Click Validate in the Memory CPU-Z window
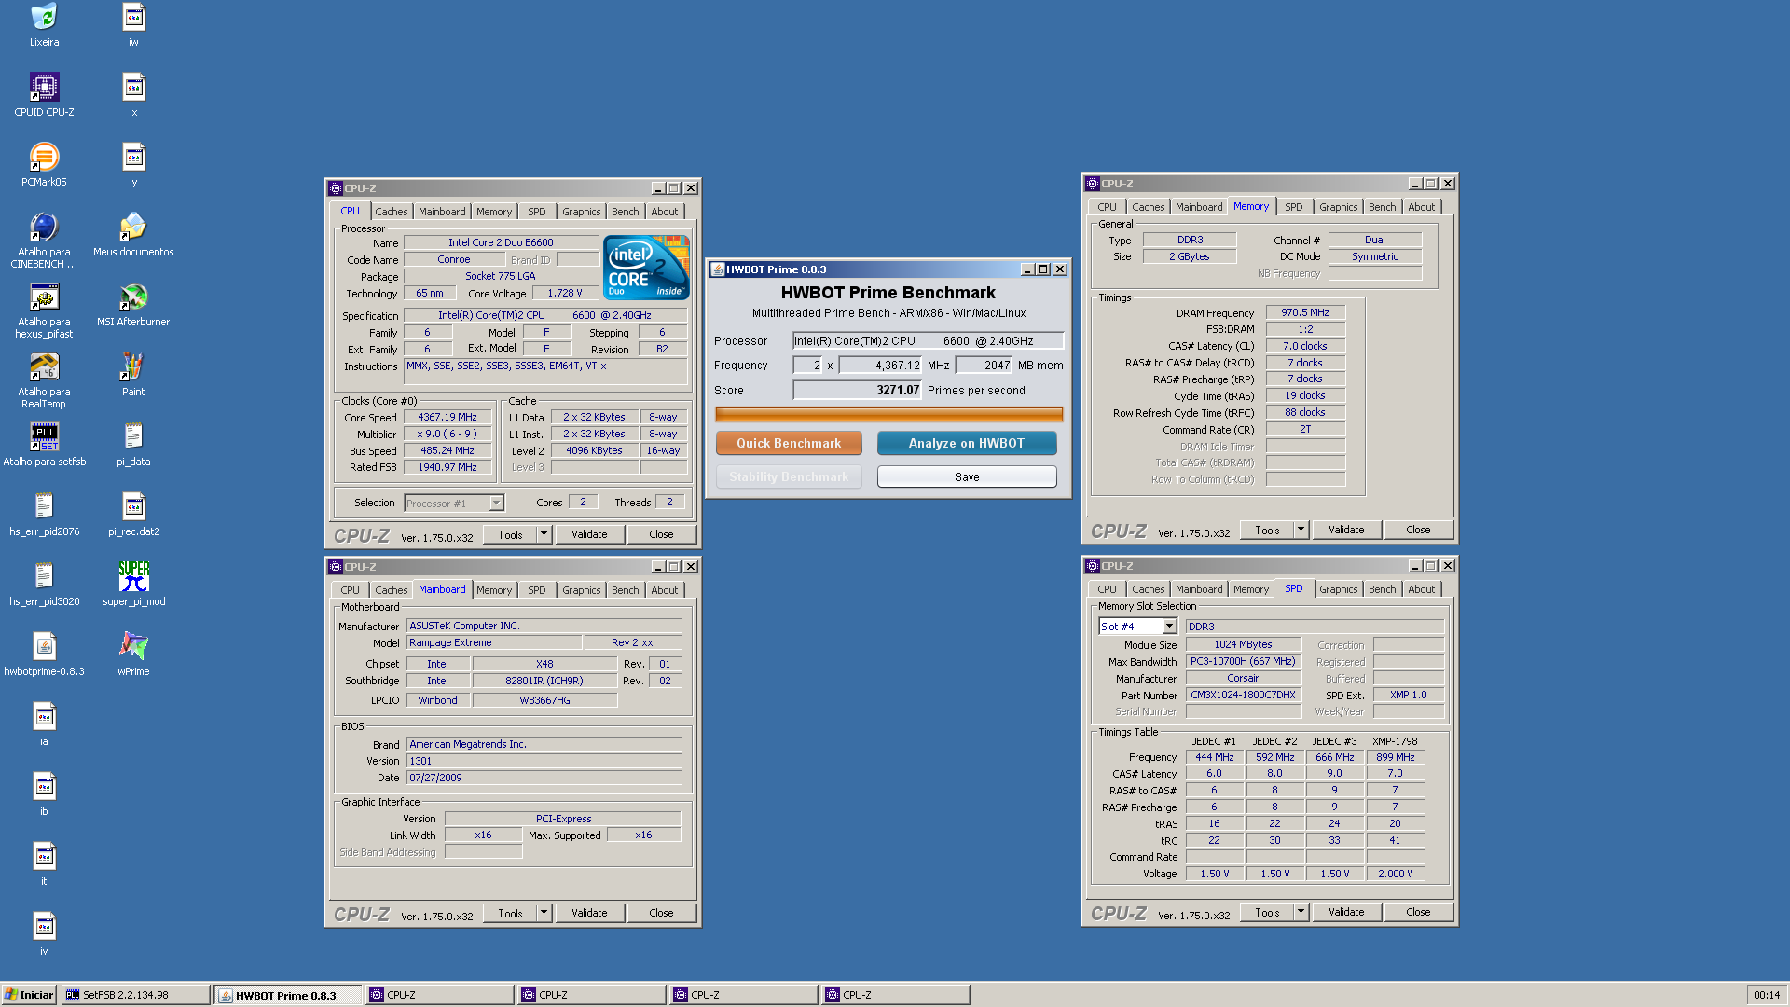This screenshot has height=1007, width=1790. click(x=1345, y=530)
